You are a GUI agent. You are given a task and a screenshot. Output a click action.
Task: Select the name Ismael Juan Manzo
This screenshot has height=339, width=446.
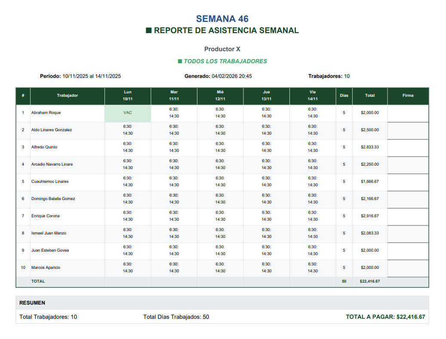(x=49, y=233)
